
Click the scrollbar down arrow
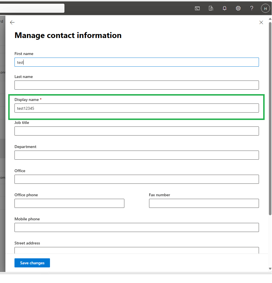tap(270, 269)
